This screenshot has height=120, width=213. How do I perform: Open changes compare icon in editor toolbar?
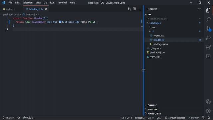pos(129,9)
